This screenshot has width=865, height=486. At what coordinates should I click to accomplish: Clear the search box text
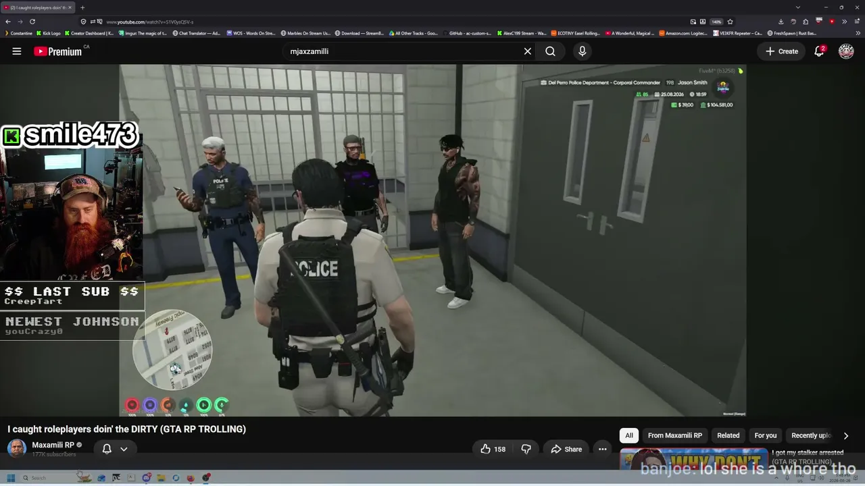click(x=528, y=51)
